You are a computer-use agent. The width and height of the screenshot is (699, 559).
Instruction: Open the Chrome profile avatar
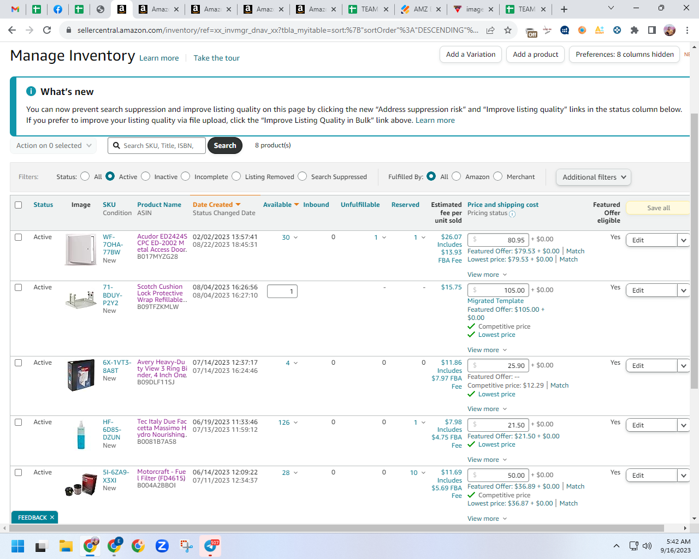pyautogui.click(x=670, y=30)
